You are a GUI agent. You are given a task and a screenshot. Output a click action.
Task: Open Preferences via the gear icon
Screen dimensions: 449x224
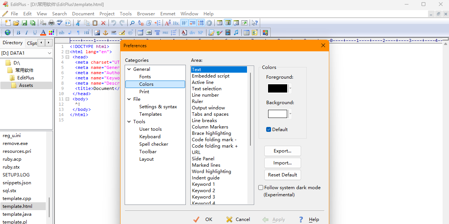(209, 23)
